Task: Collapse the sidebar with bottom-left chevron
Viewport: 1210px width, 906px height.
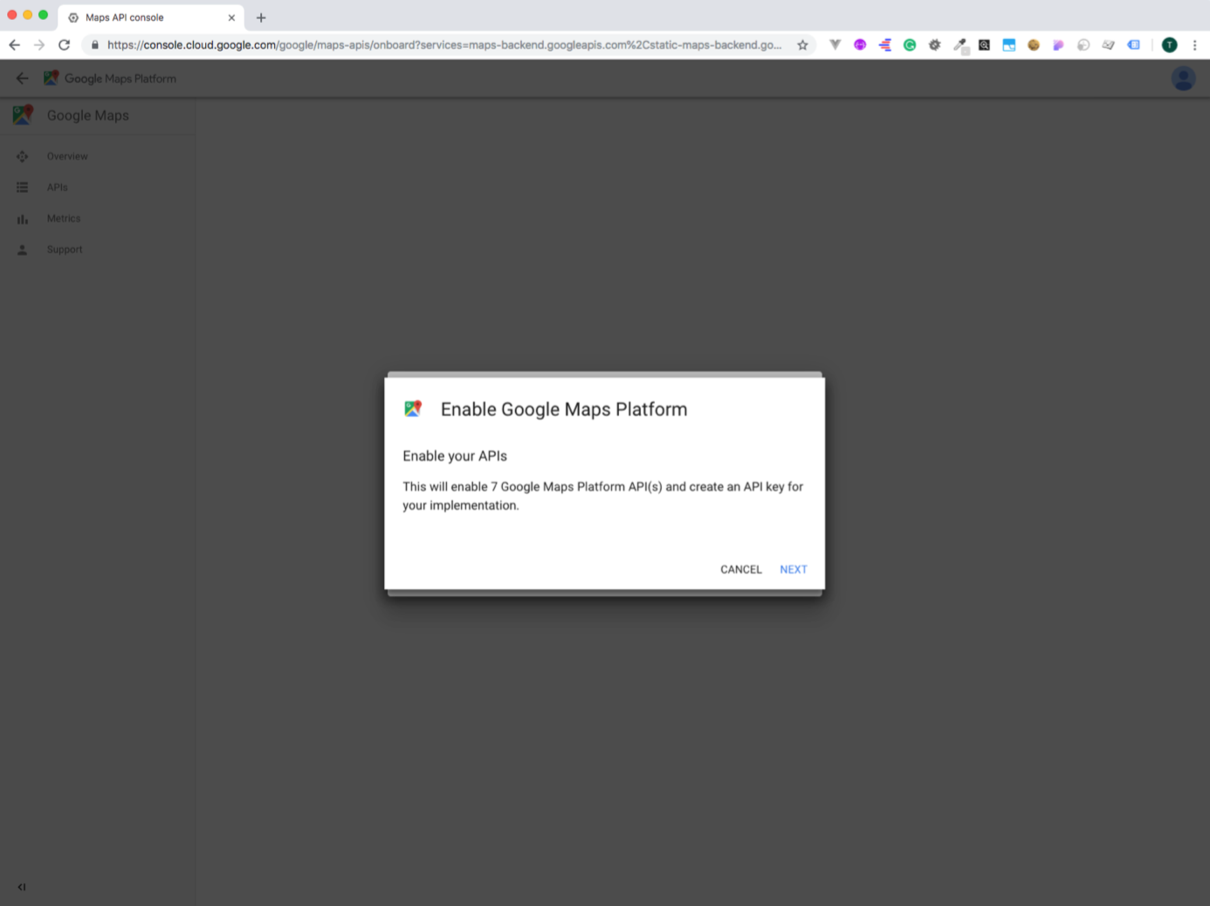Action: pyautogui.click(x=22, y=887)
